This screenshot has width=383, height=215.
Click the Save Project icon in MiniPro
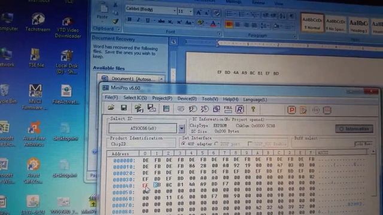click(151, 108)
